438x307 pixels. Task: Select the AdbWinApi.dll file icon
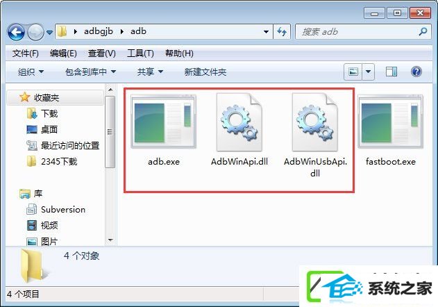click(x=239, y=122)
